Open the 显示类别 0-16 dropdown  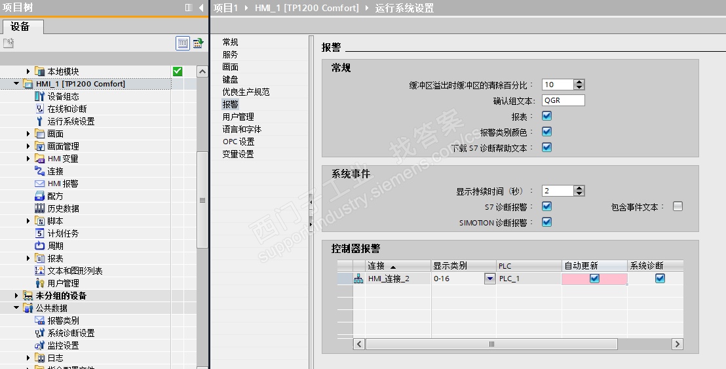pos(490,279)
